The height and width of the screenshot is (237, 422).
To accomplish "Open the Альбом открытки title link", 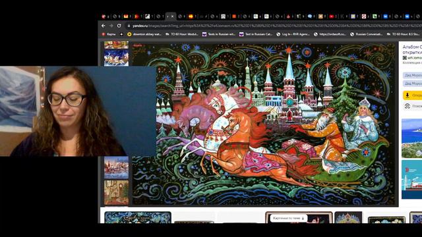I will point(412,49).
